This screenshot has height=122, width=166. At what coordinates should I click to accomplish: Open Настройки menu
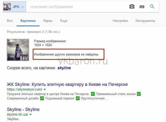coord(120,21)
